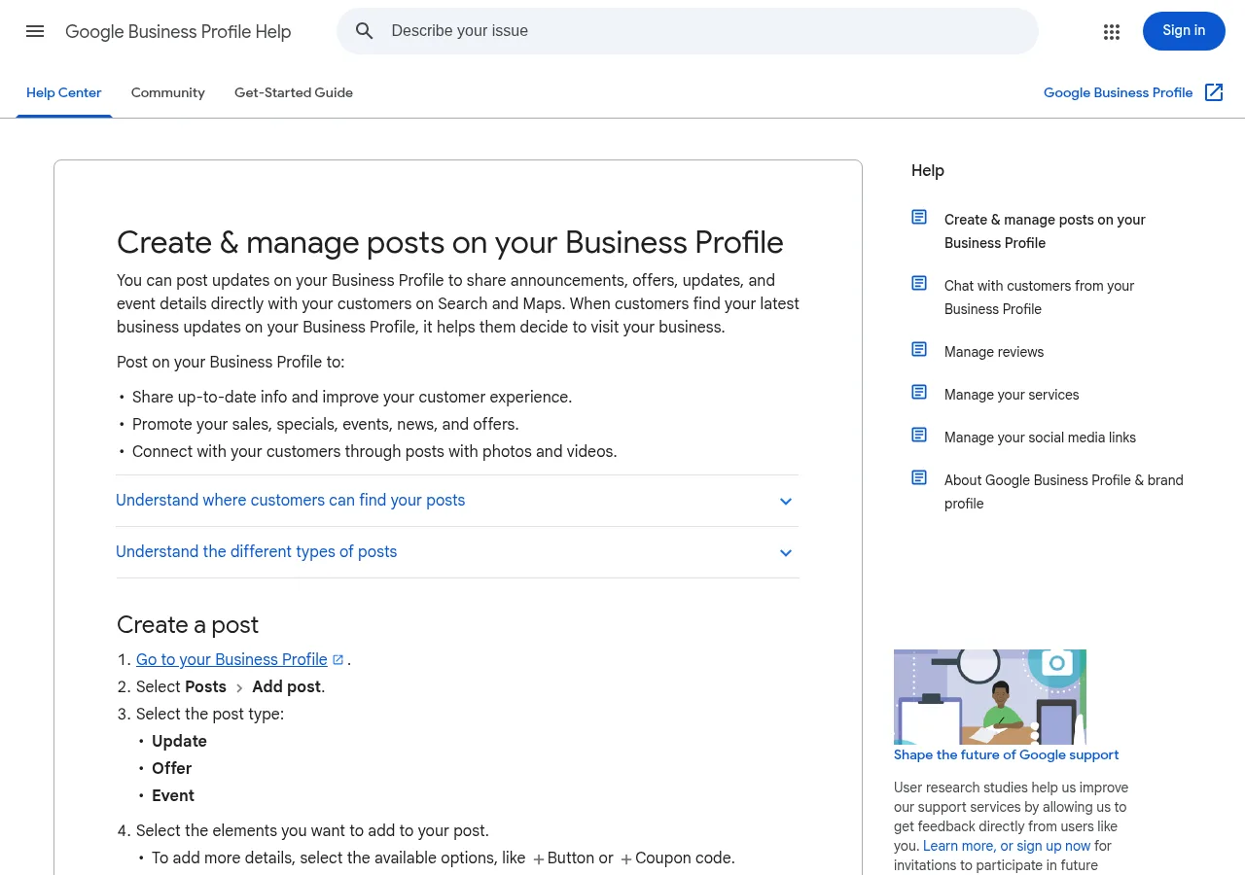The image size is (1245, 875).
Task: Open the Google Business Profile header link
Action: (x=1118, y=92)
